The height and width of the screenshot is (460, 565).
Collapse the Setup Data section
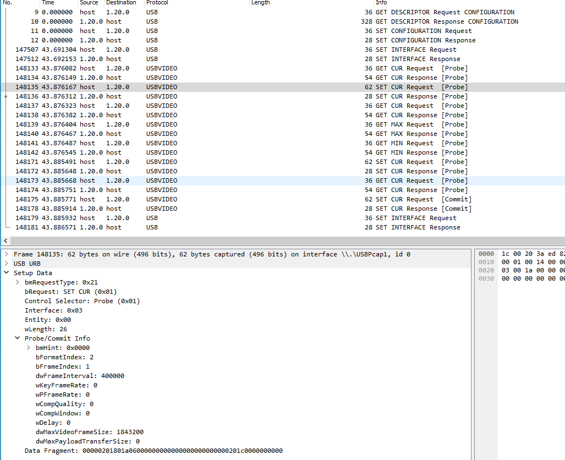tap(7, 273)
